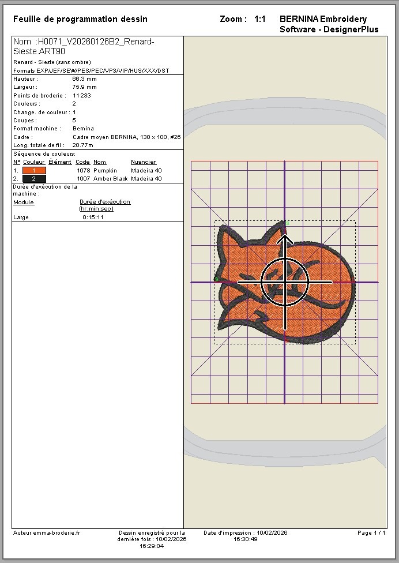Select the hoop text 'Cadre moyen BERNINA, 130 x 100, #26'
The image size is (399, 563).
[127, 137]
